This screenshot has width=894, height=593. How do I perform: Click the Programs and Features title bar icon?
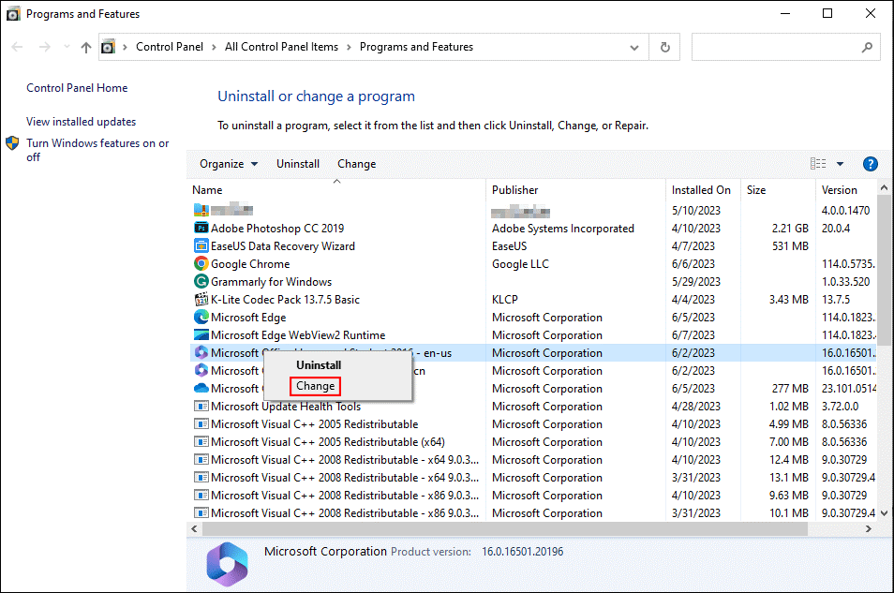pos(13,14)
